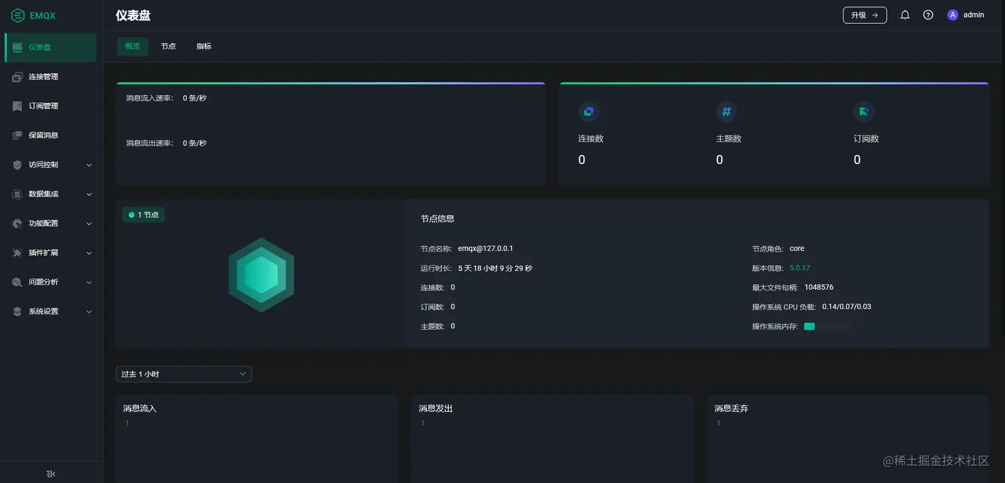Click node name emqx@127.0.0.1

point(485,248)
